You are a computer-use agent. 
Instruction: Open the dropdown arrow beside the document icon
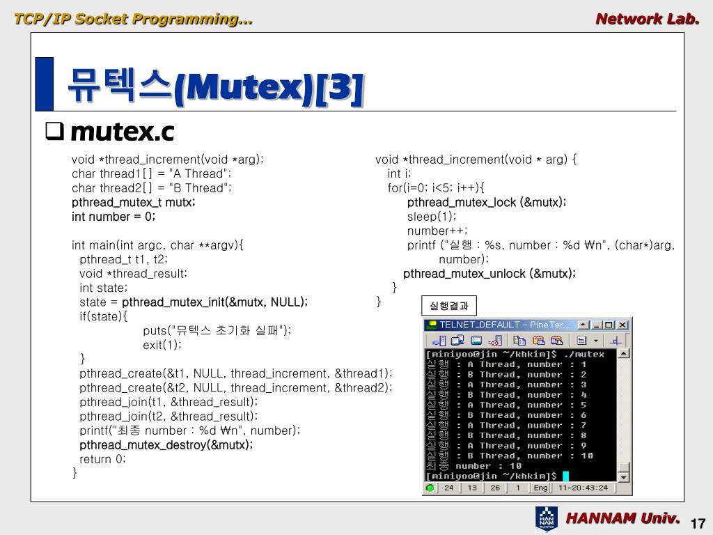[596, 340]
